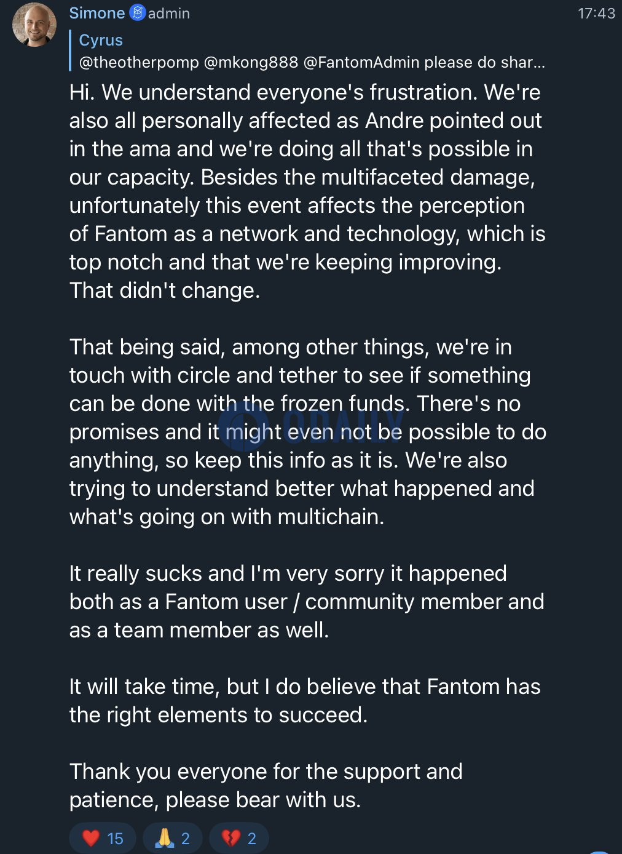
Task: Select the paragraph starting 'It really sucks'
Action: (306, 602)
